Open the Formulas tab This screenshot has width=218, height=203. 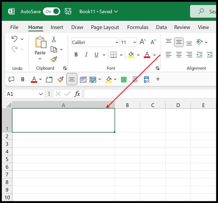point(138,27)
